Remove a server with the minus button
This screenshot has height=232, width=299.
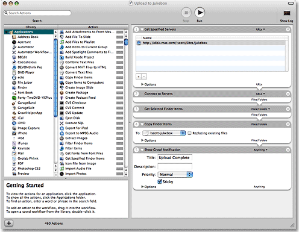(x=144, y=77)
